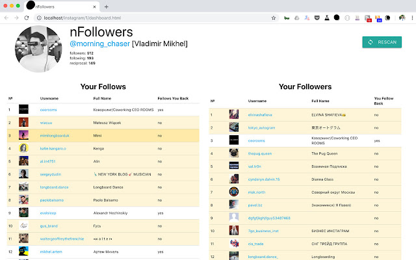416x260 pixels.
Task: Click the localhost address bar
Action: 149,18
